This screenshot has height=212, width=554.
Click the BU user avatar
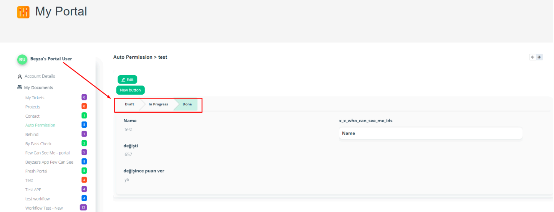tap(22, 59)
